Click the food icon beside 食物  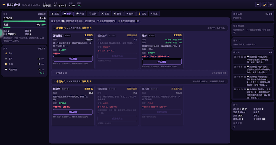point(6,64)
